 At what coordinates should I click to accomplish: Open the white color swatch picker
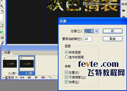[x=2, y=17]
